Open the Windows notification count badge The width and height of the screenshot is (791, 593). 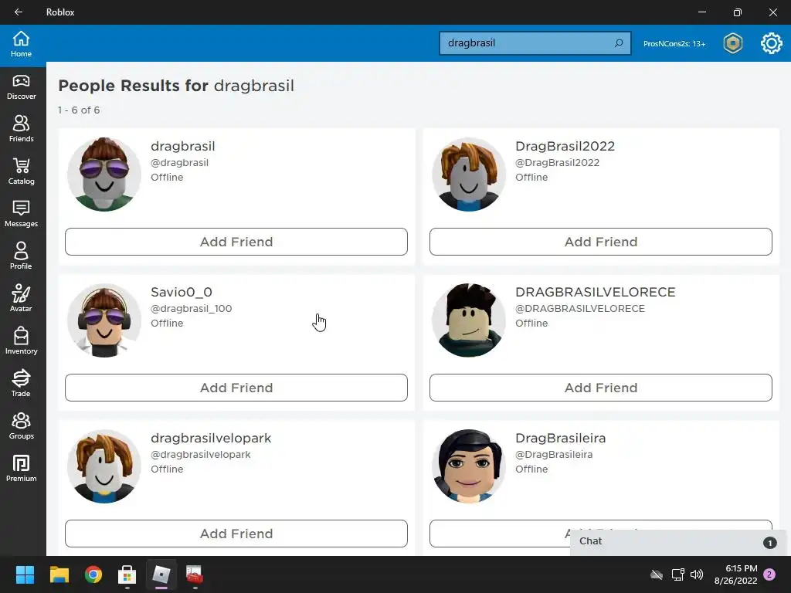[x=770, y=574]
